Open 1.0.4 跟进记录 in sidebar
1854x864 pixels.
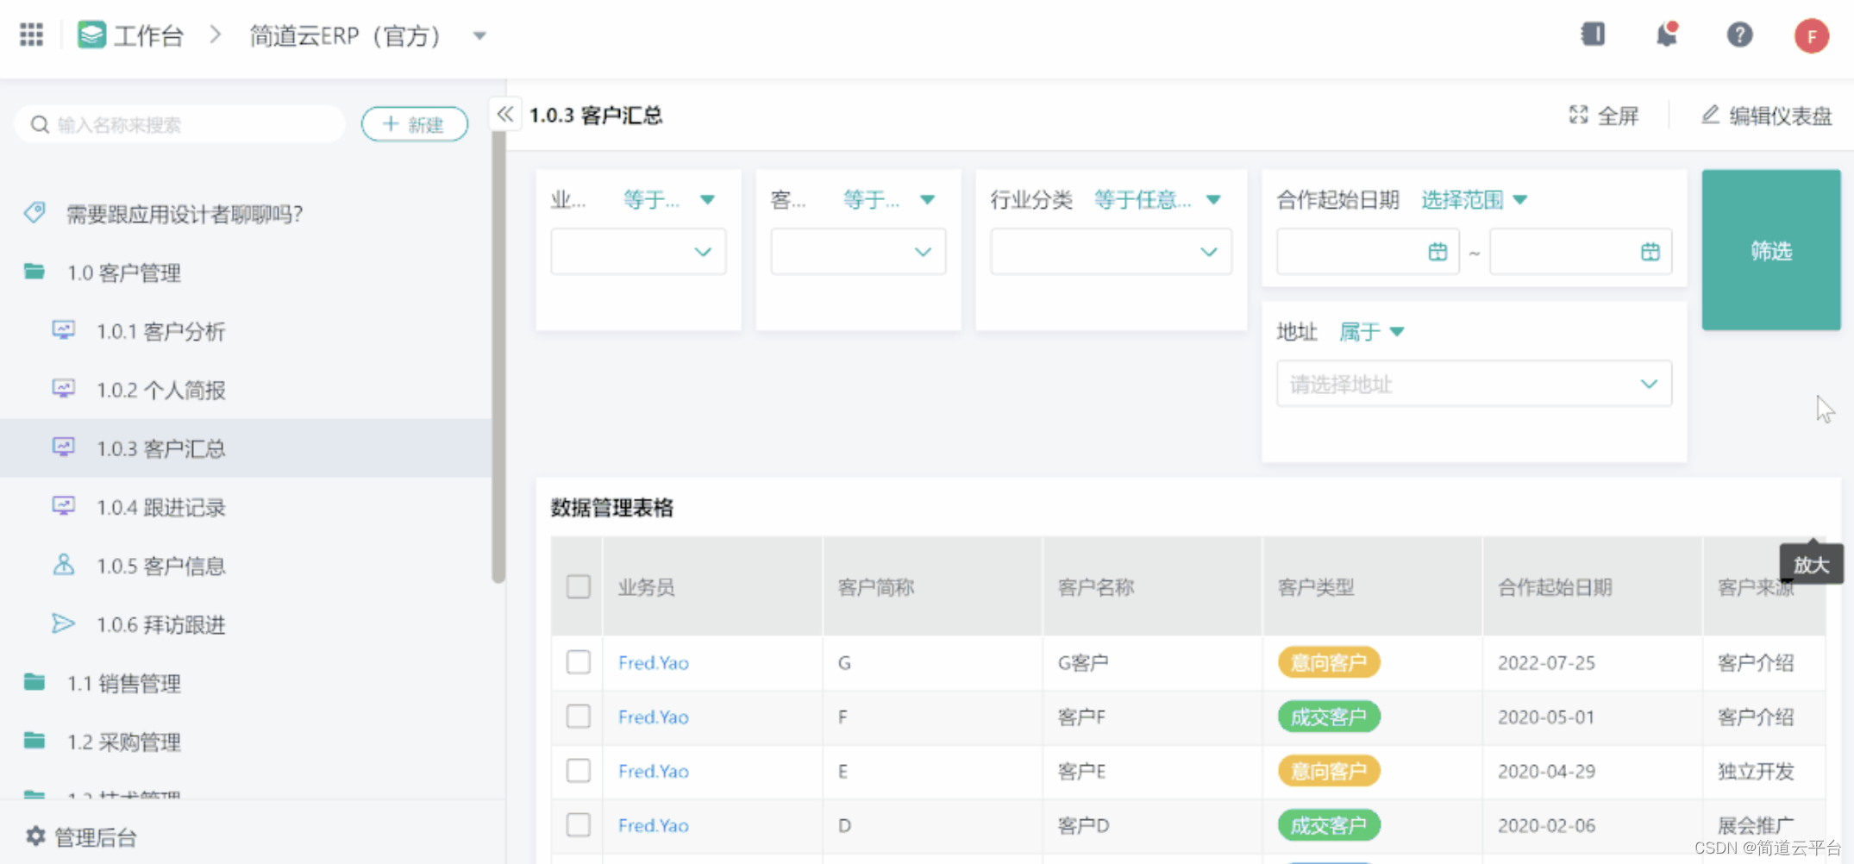tap(246, 507)
